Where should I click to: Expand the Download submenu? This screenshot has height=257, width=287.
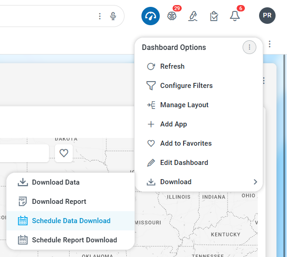(199, 182)
